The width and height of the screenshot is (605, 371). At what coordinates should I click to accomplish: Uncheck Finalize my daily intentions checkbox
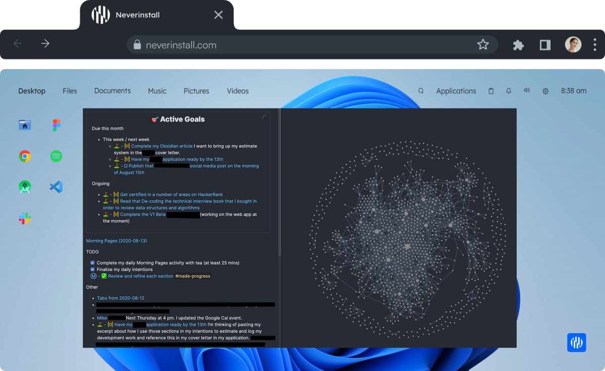pyautogui.click(x=92, y=269)
